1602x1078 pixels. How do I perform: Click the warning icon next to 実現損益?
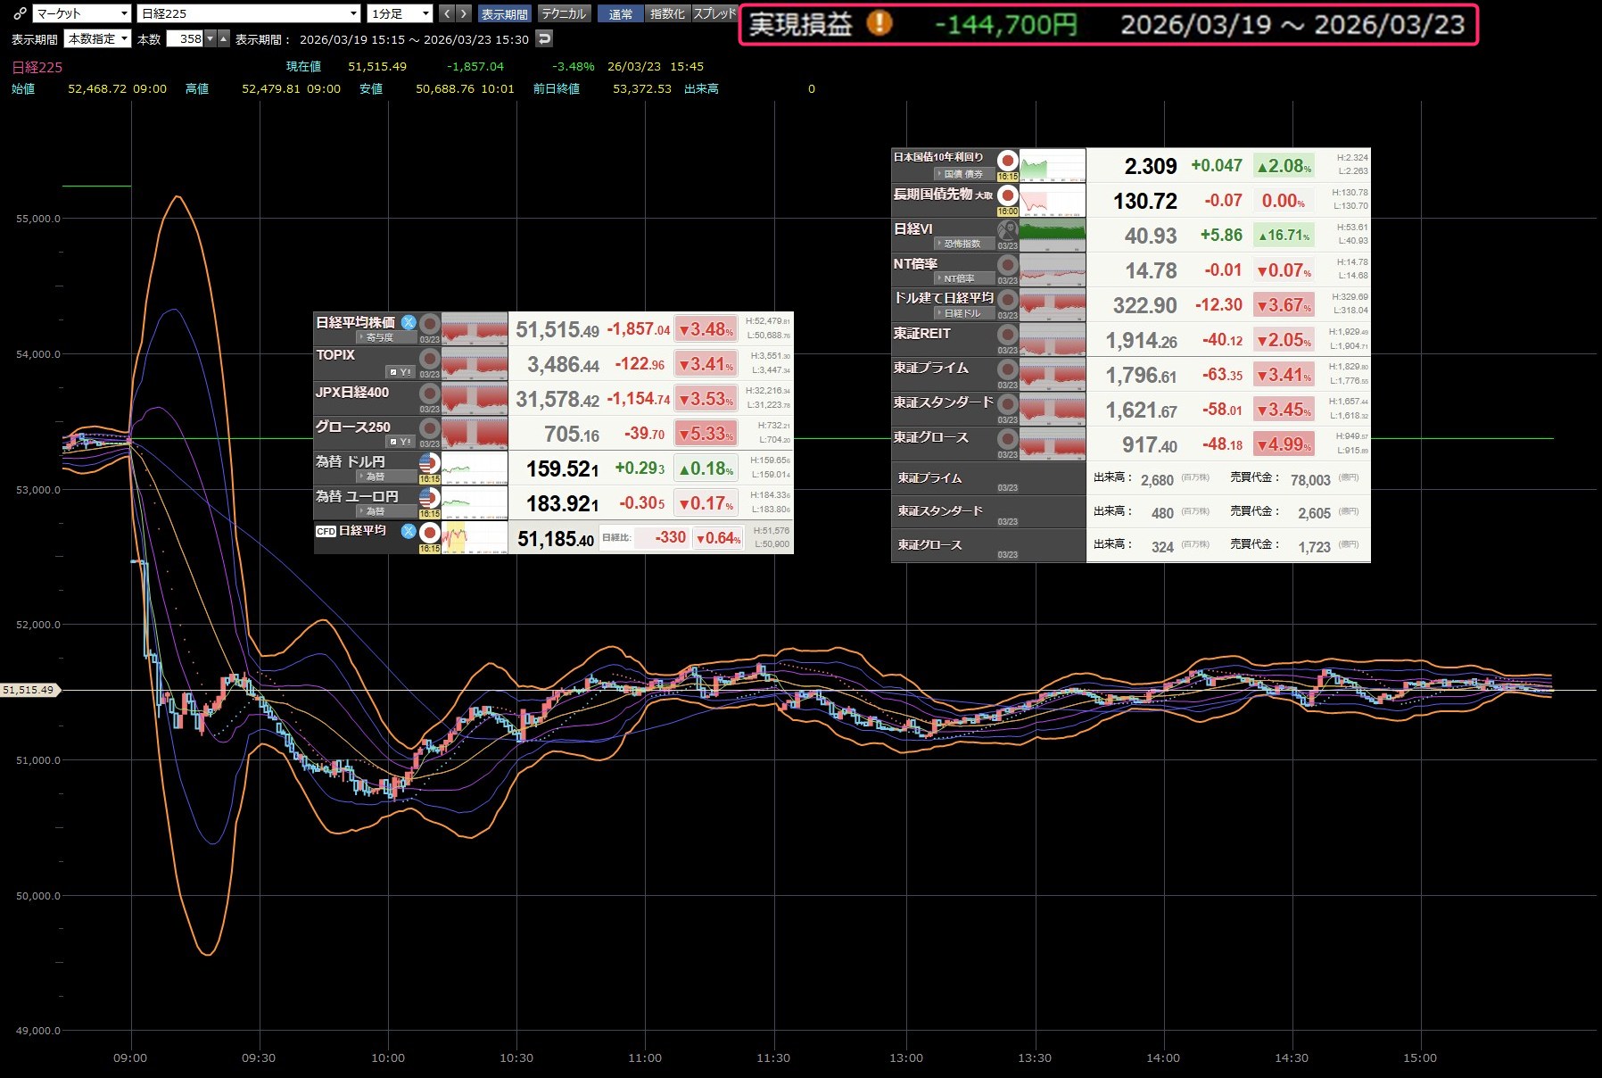[x=879, y=23]
